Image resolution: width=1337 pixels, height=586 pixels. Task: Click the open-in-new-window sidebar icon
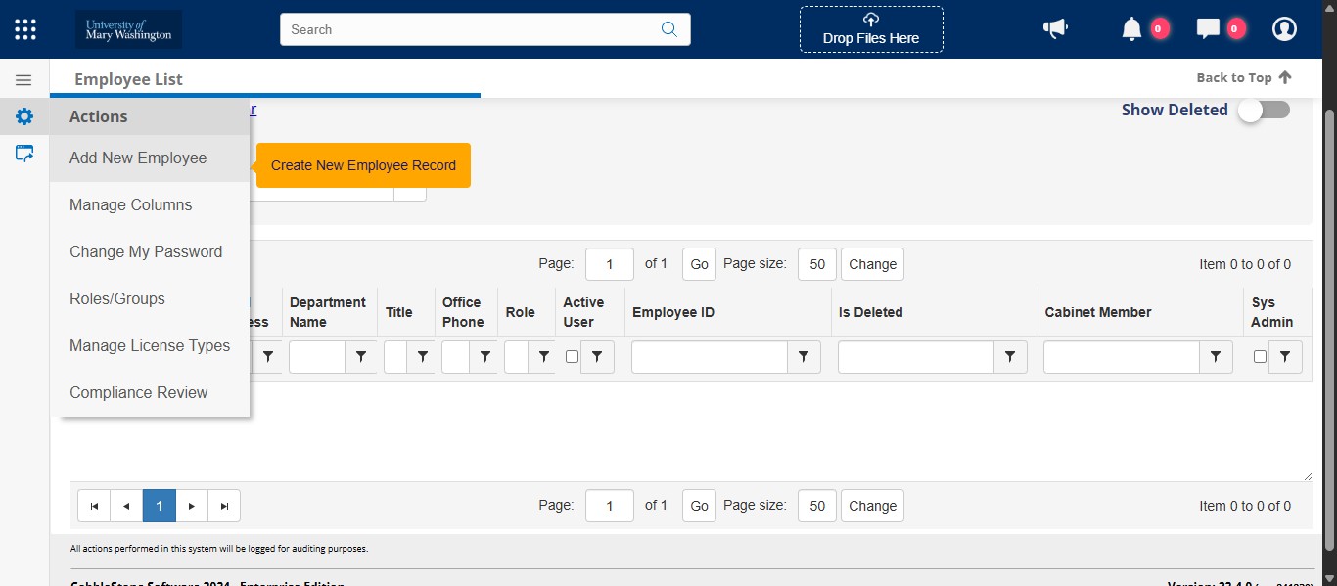point(23,153)
